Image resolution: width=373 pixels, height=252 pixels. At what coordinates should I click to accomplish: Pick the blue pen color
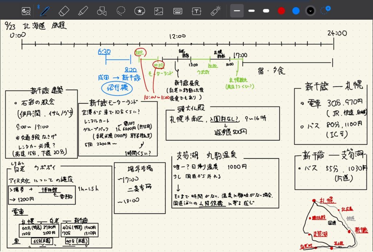(x=296, y=11)
